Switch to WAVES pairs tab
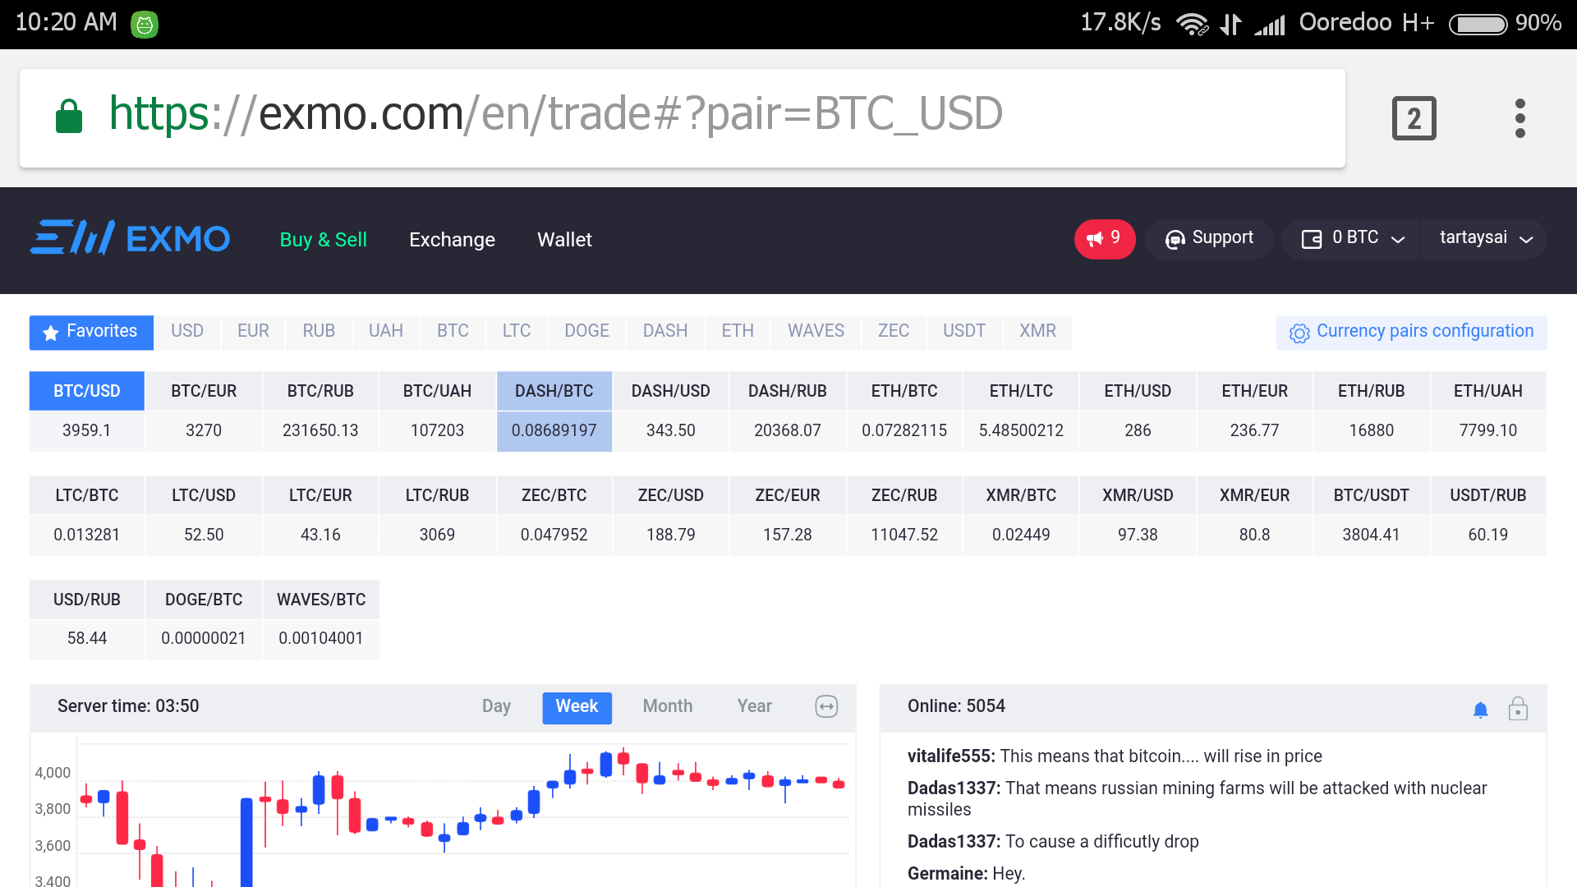1577x887 pixels. click(x=816, y=332)
